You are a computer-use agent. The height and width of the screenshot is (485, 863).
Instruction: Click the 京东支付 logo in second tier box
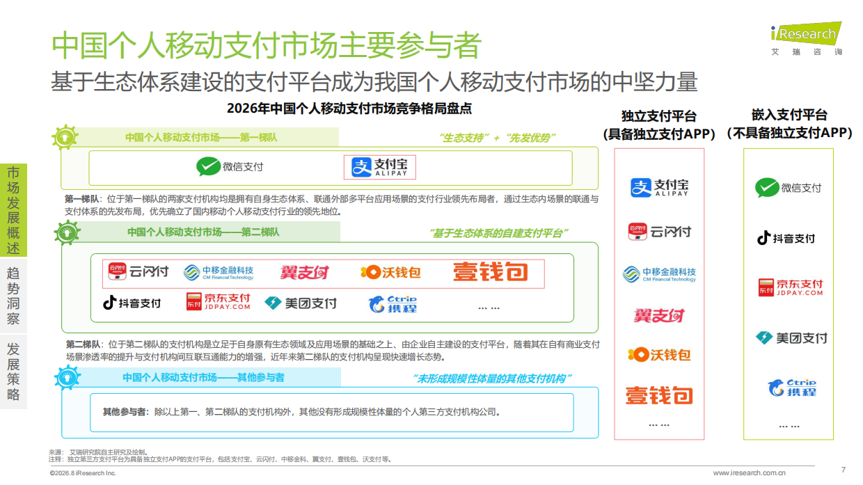(218, 302)
